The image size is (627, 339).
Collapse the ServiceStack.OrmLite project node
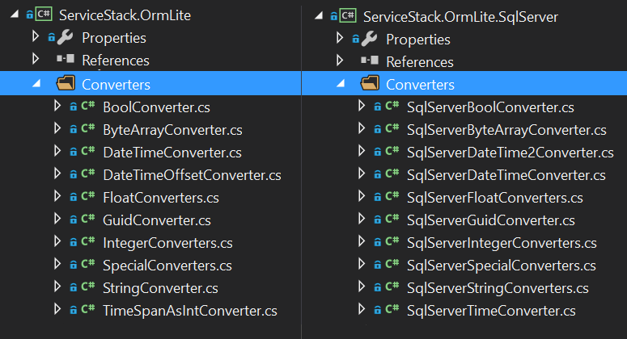(x=15, y=15)
